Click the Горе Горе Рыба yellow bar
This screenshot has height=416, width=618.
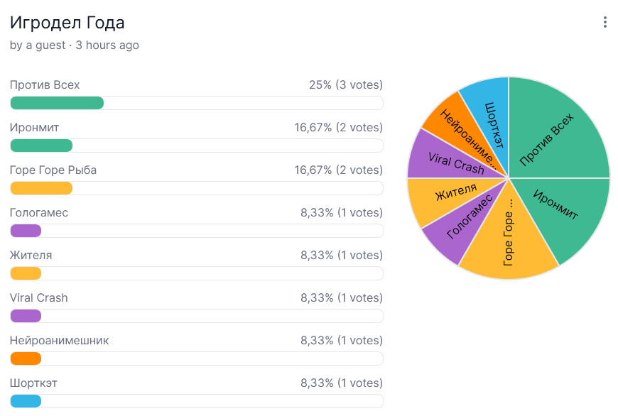click(41, 188)
